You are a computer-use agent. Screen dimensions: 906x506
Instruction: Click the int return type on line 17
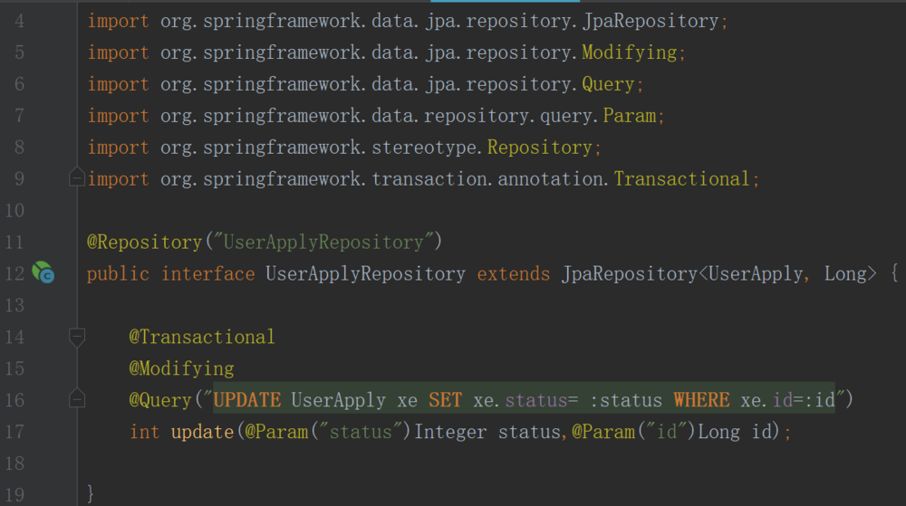point(144,432)
